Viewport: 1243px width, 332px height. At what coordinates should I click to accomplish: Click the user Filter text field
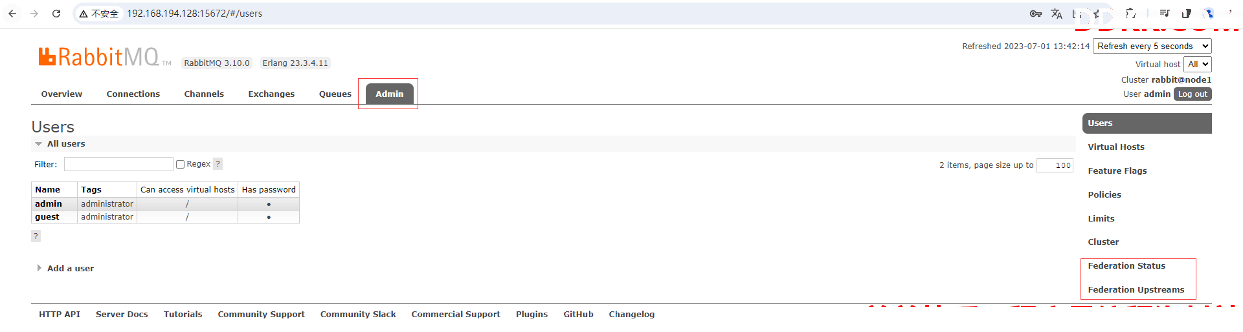point(118,165)
